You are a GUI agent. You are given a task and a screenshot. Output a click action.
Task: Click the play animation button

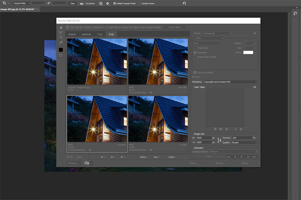tap(241, 157)
